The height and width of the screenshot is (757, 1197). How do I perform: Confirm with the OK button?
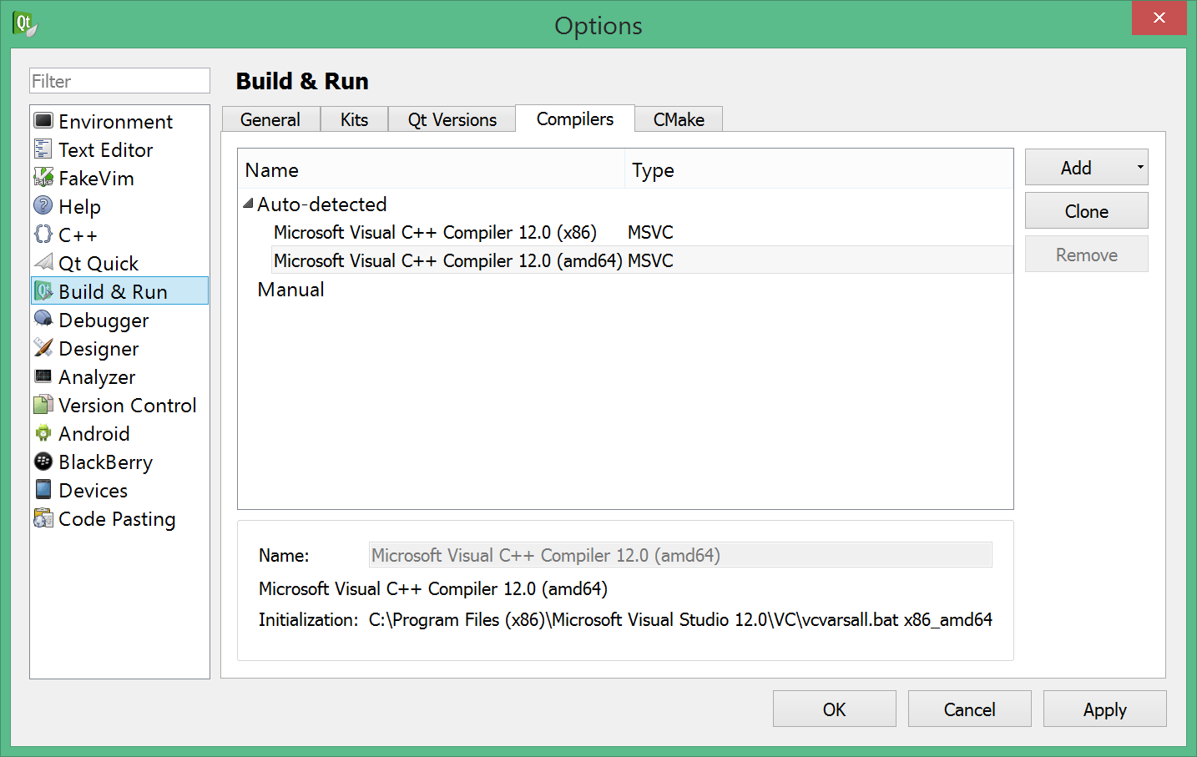coord(834,709)
